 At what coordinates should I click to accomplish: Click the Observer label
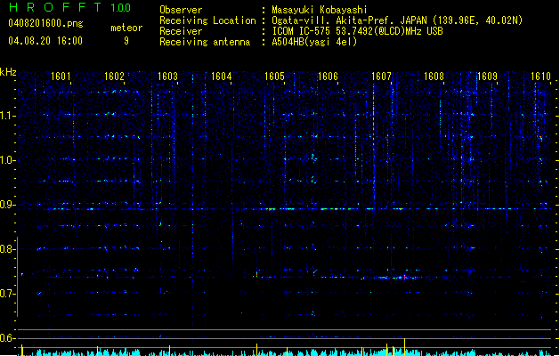(181, 10)
